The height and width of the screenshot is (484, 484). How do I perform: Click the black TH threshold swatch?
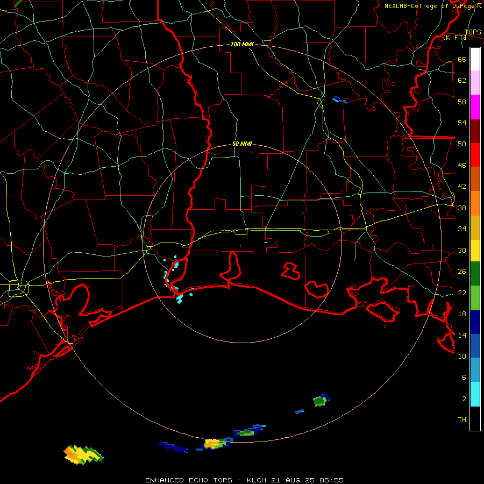point(475,418)
